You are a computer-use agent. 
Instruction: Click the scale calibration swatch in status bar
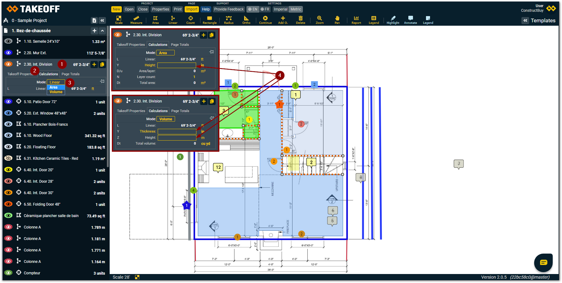137,277
